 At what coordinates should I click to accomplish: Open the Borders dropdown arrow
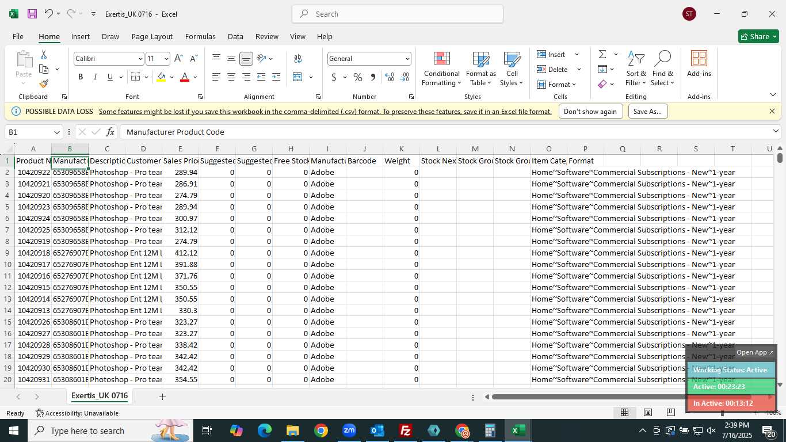(x=146, y=77)
